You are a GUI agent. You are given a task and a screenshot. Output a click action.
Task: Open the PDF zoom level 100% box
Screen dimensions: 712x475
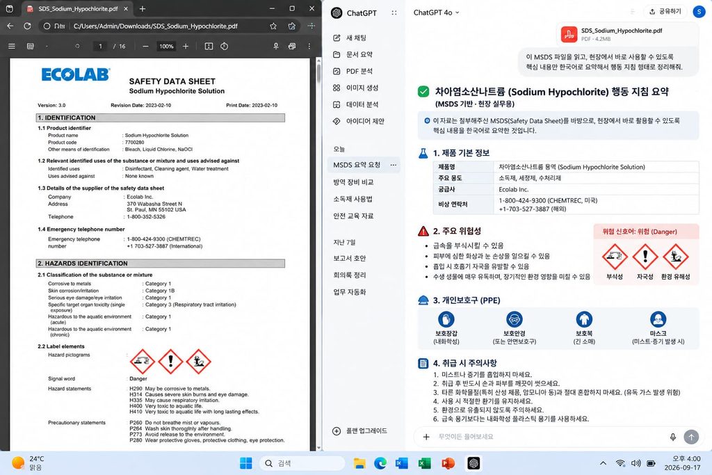(166, 47)
